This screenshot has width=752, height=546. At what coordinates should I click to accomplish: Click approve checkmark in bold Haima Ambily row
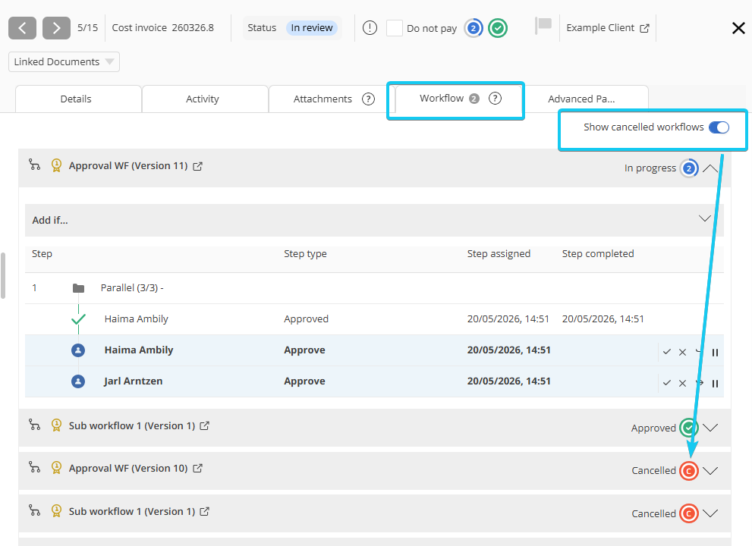click(667, 352)
